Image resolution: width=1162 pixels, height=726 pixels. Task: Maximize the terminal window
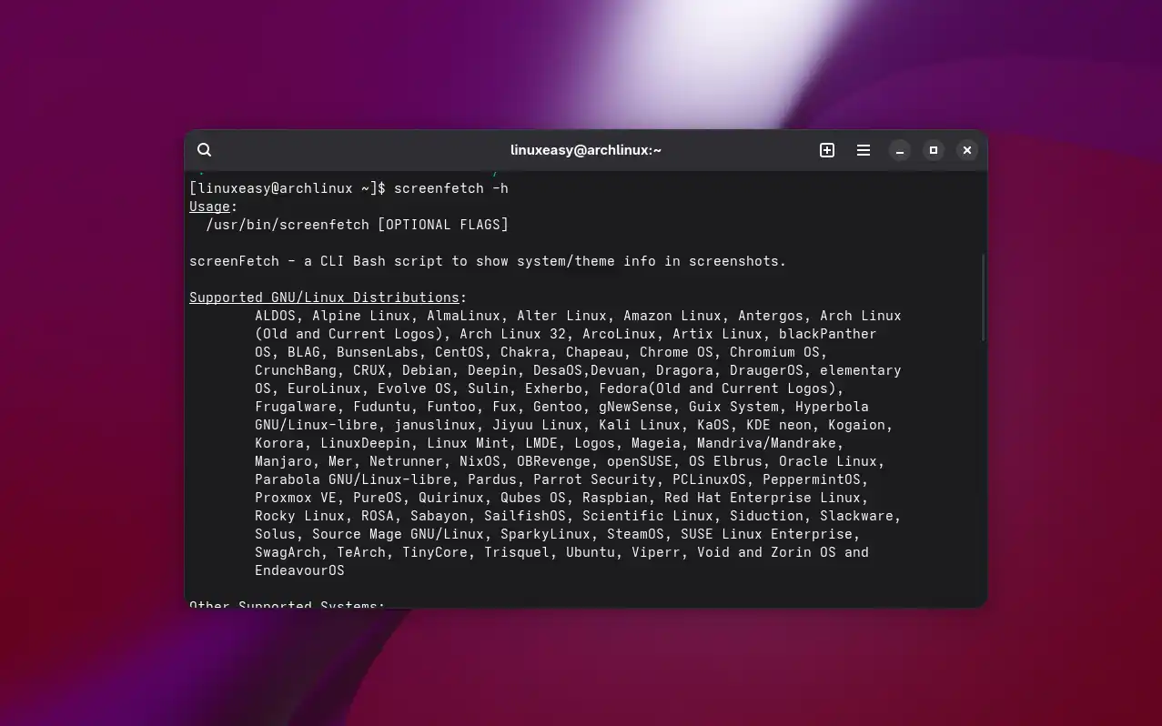pos(934,150)
